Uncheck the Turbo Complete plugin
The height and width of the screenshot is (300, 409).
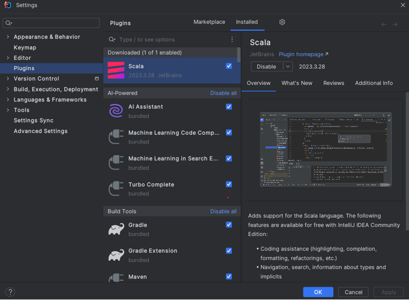(x=229, y=185)
